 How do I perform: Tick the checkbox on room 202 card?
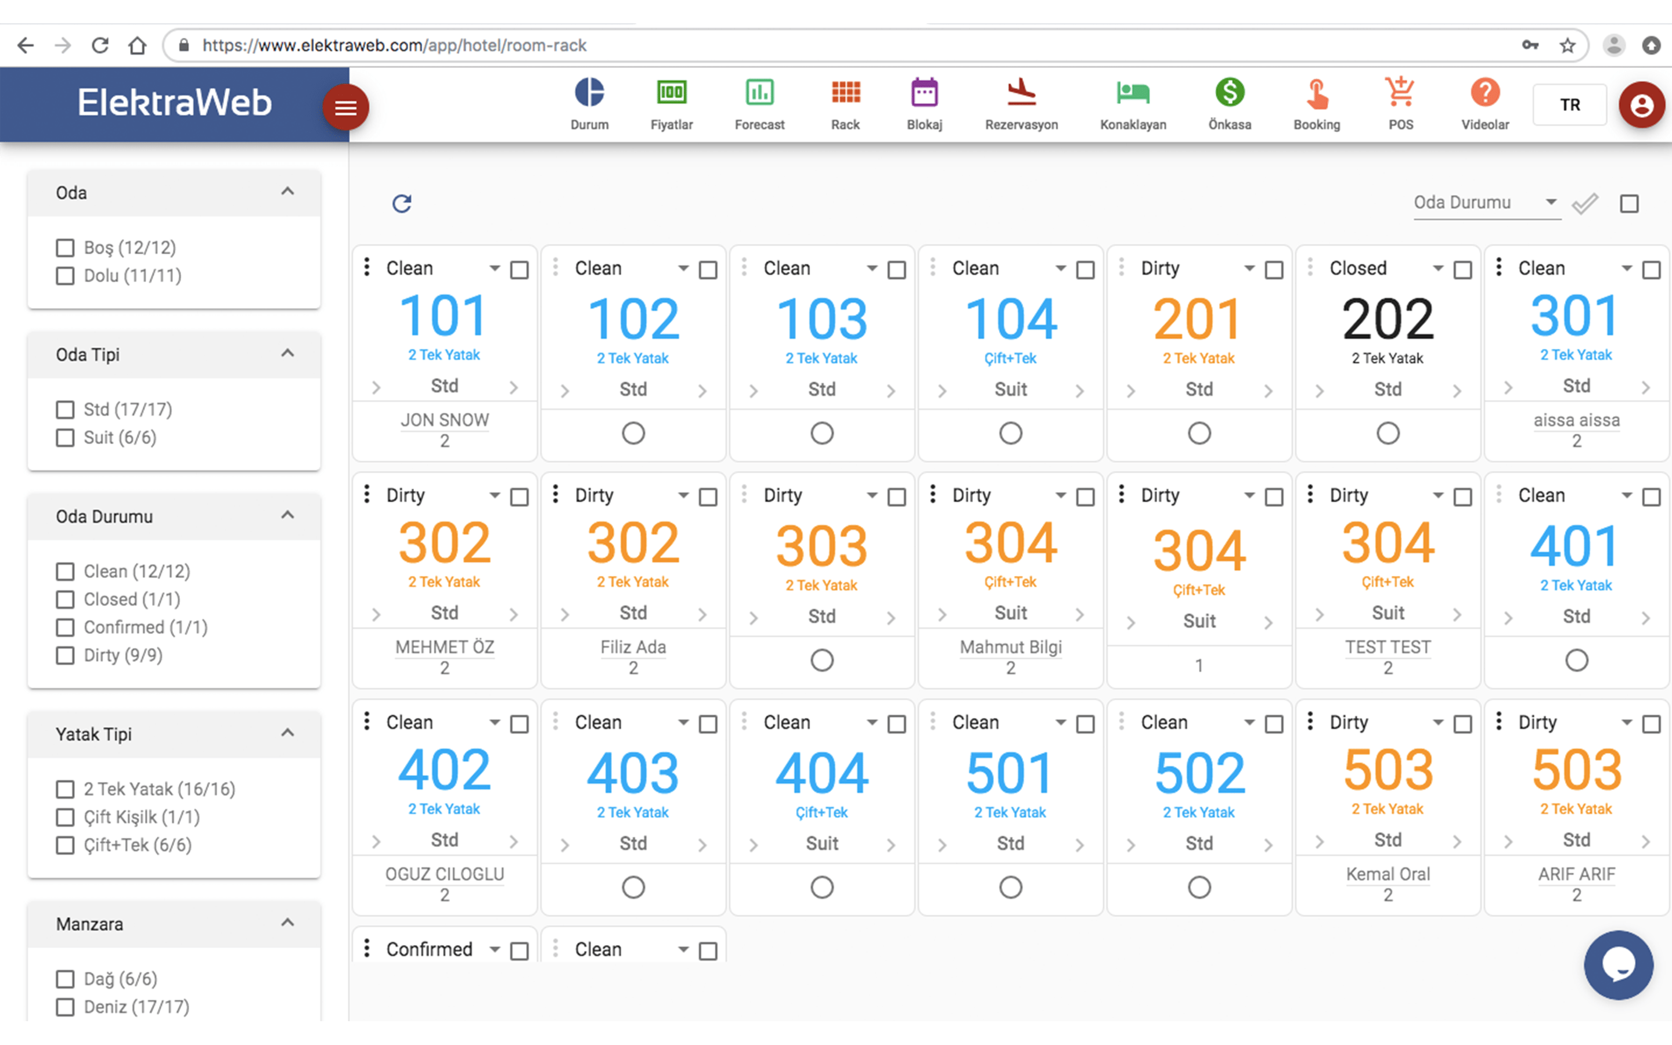[x=1462, y=269]
